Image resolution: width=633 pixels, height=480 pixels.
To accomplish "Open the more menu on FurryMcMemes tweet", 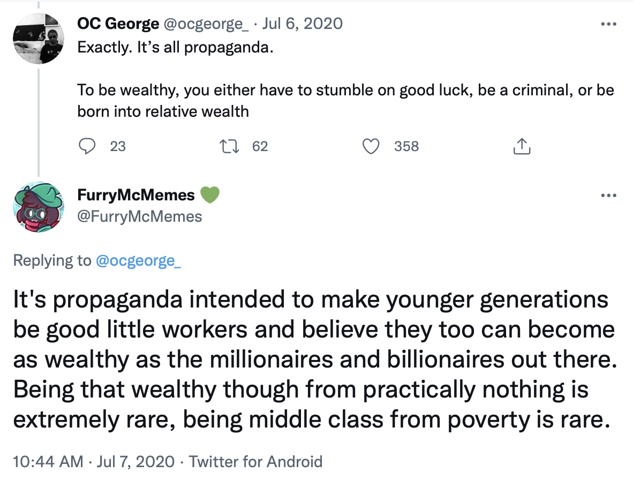I will [x=608, y=196].
